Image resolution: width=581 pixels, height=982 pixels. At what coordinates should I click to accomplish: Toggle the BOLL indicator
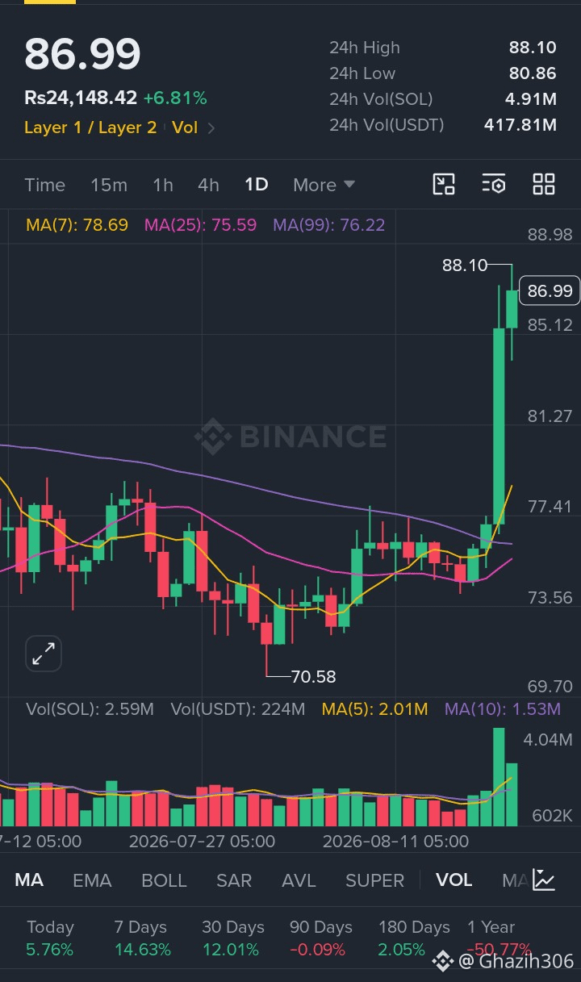pyautogui.click(x=164, y=880)
